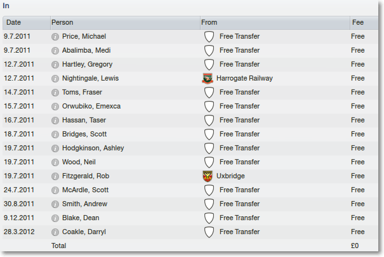384x257 pixels.
Task: Open player Orwubiko, Emexca
Action: [91, 106]
